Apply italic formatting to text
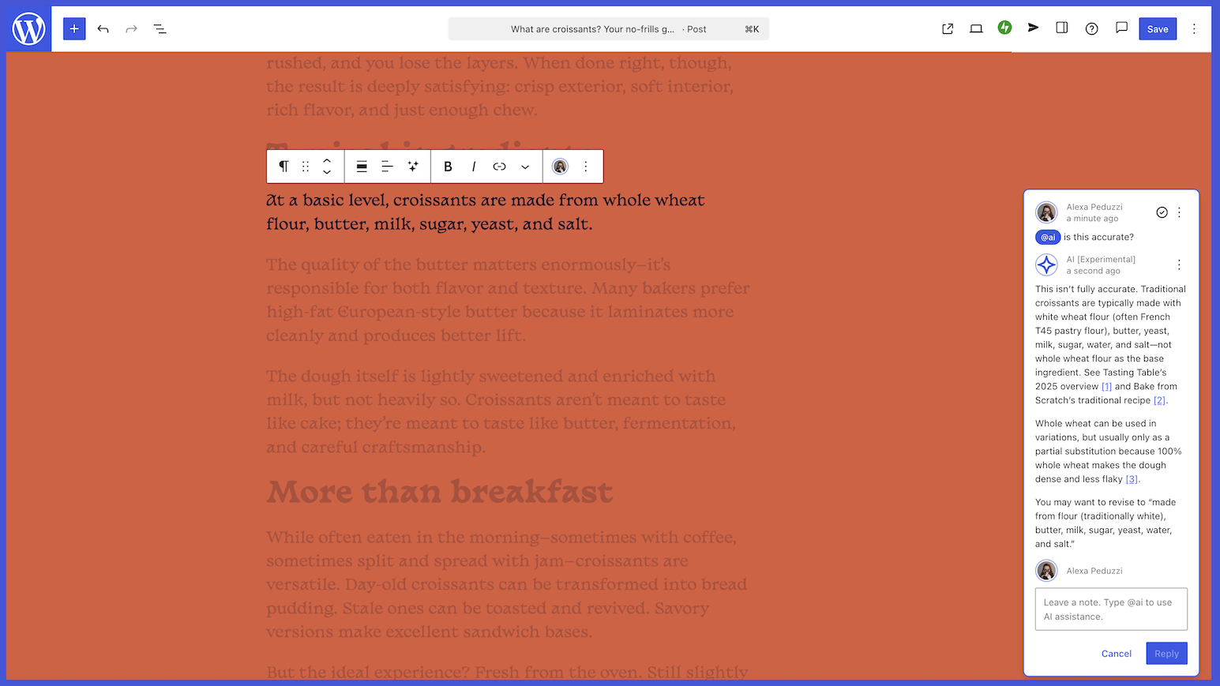Viewport: 1220px width, 686px height. 474,167
